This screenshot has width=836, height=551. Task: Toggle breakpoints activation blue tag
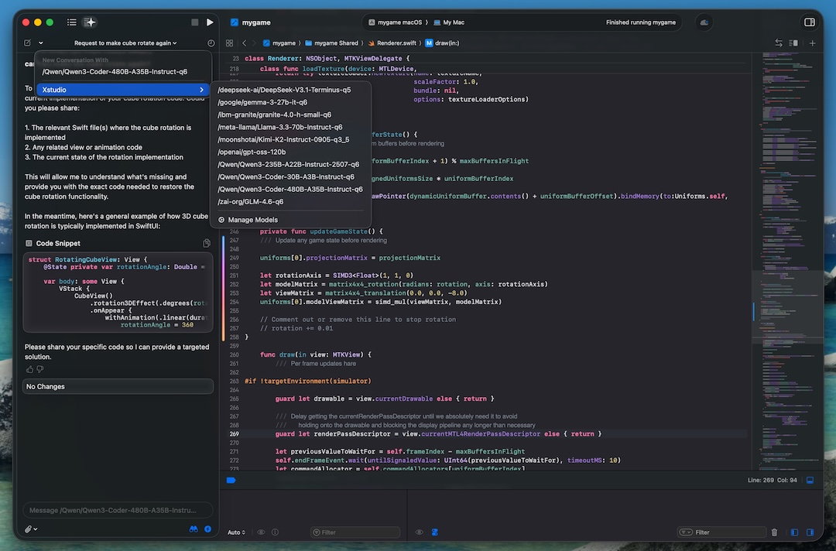tap(231, 480)
